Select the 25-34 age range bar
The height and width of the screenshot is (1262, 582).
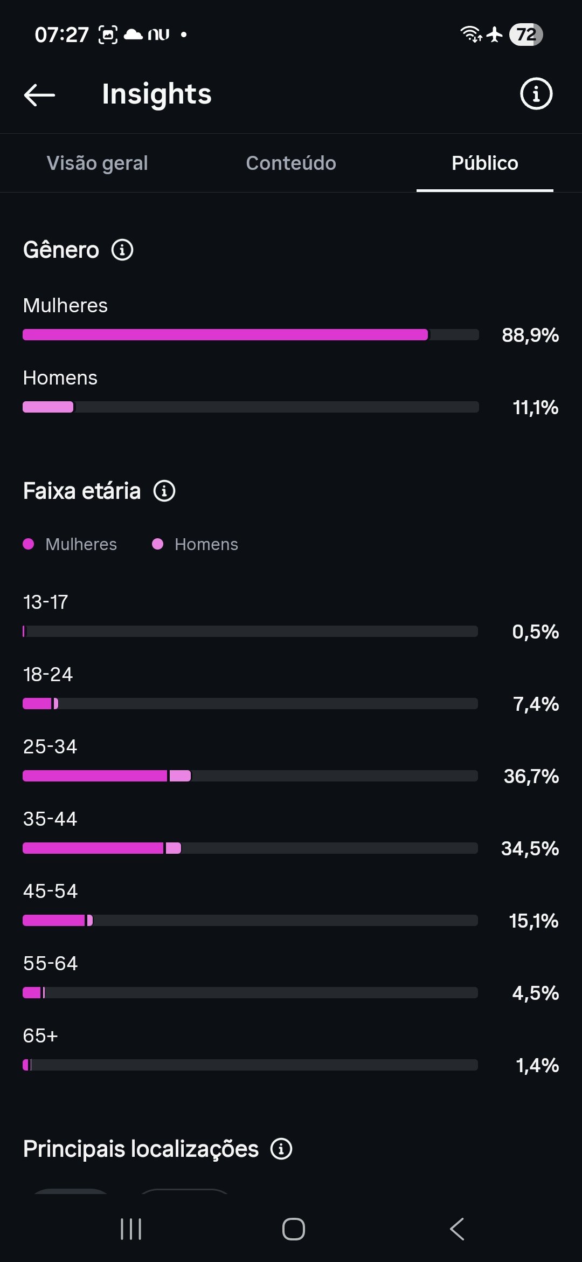pos(251,776)
